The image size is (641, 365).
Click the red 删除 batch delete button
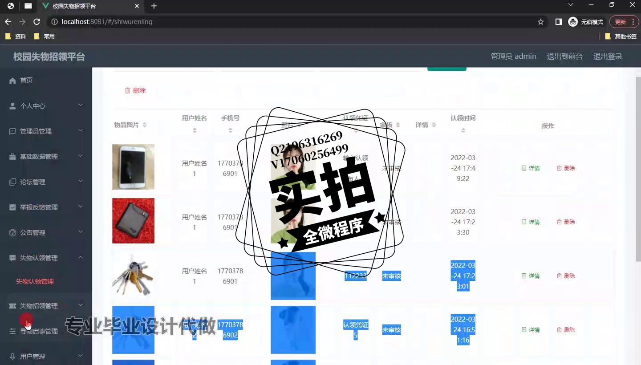point(135,90)
